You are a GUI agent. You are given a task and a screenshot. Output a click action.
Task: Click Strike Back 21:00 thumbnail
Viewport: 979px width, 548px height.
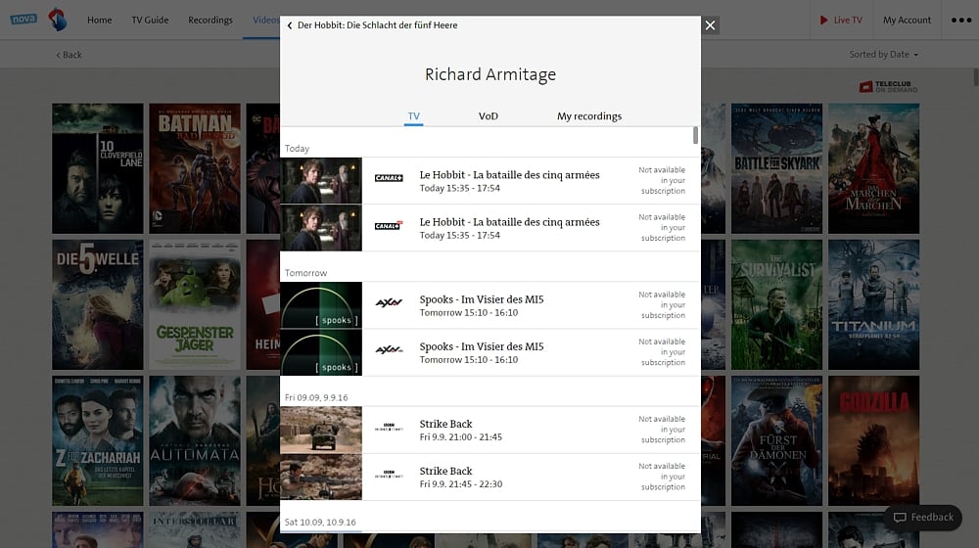321,430
